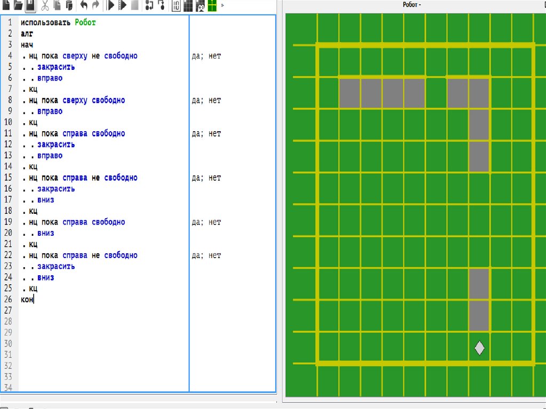Image resolution: width=546 pixels, height=409 pixels.
Task: Open a program with the folder icon
Action: [18, 5]
